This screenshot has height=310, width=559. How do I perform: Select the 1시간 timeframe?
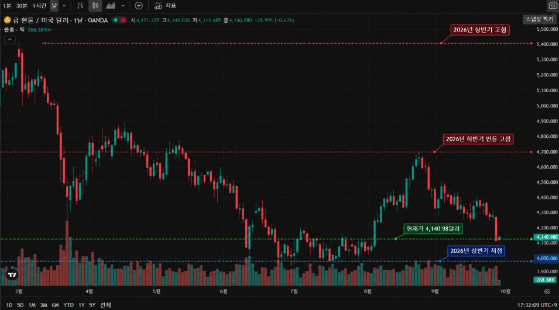(x=39, y=6)
